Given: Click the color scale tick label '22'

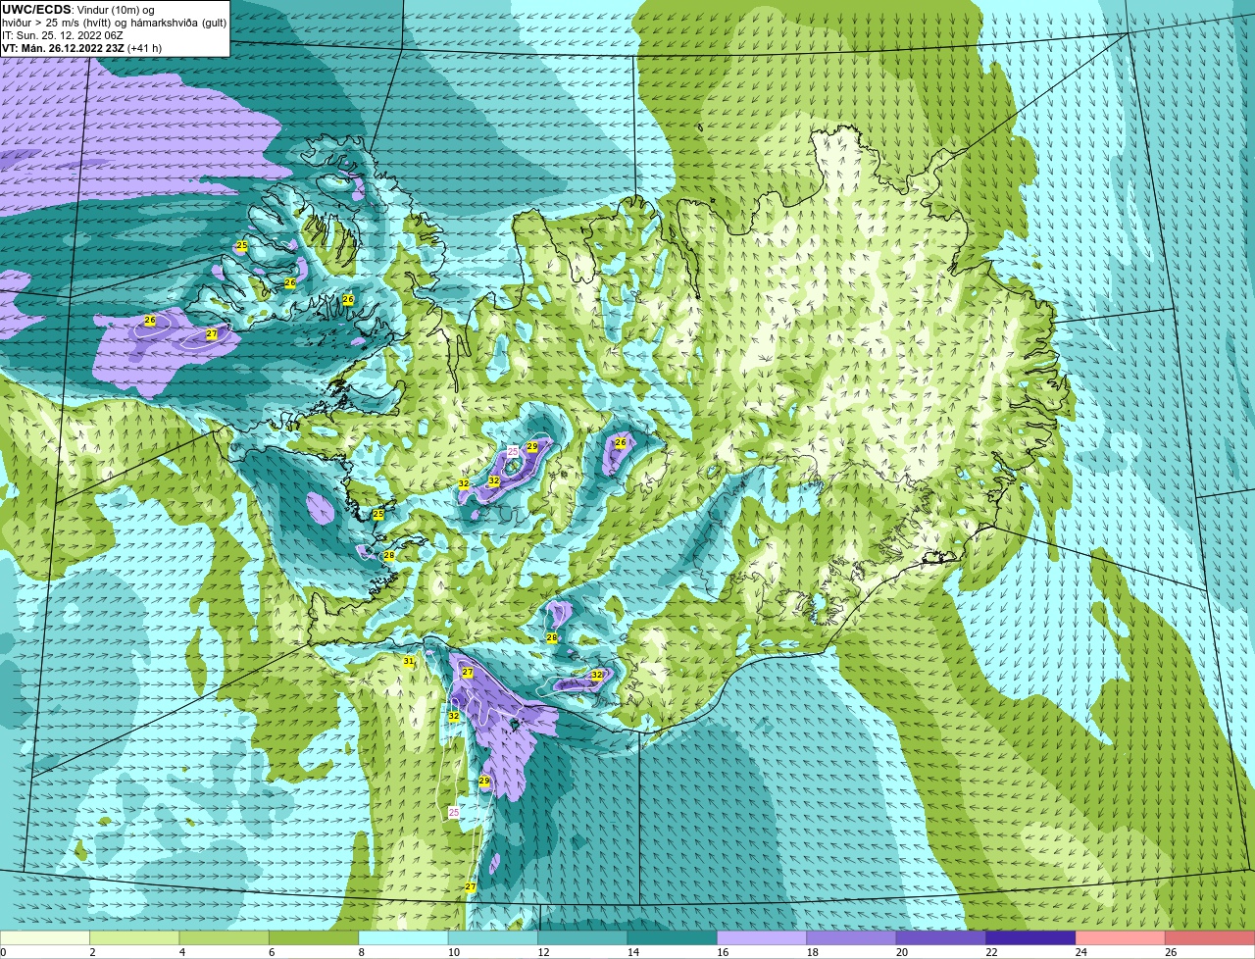Looking at the screenshot, I should click(x=991, y=952).
